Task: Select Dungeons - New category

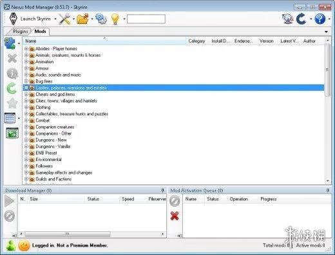Action: click(x=173, y=140)
